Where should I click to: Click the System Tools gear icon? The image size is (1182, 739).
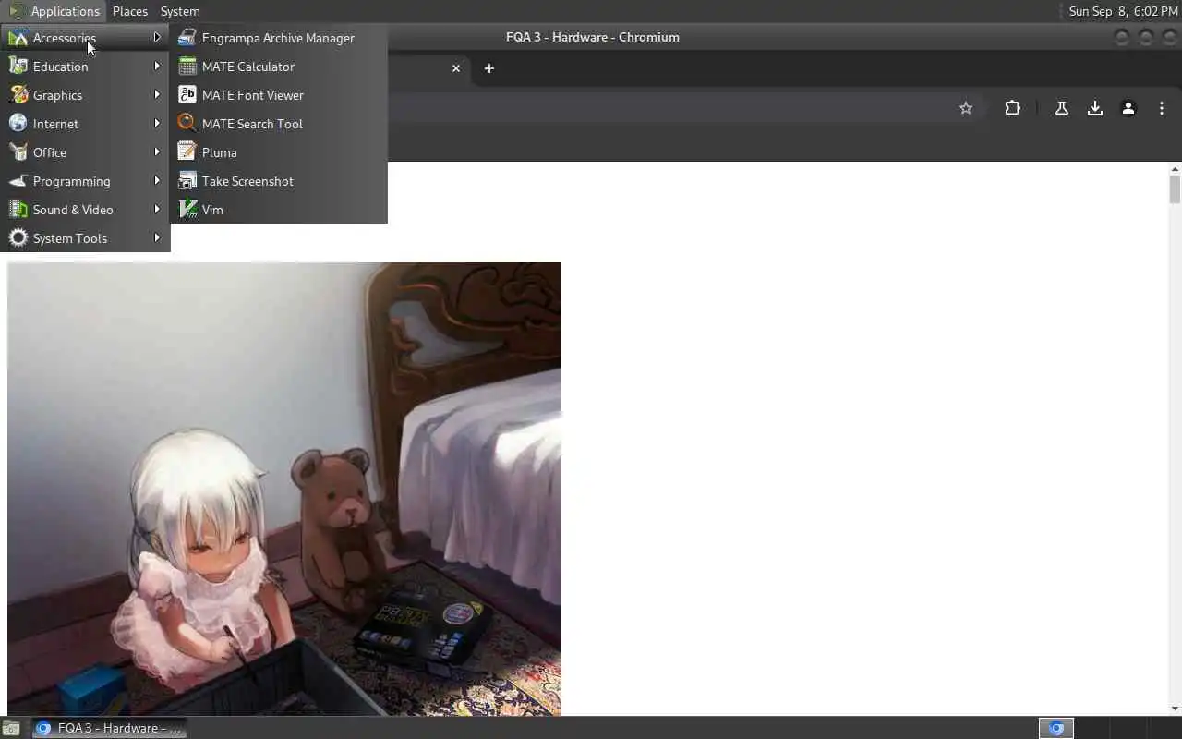click(x=18, y=238)
